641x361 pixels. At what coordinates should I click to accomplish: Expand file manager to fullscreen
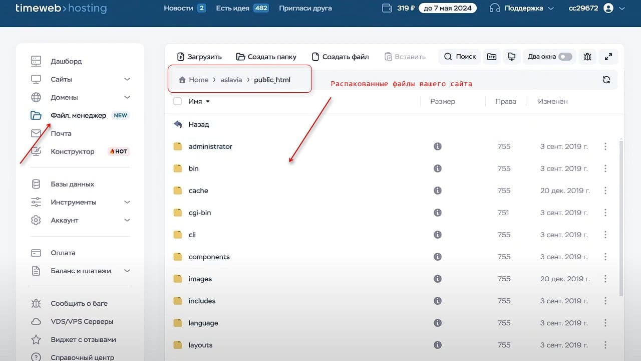pos(608,57)
